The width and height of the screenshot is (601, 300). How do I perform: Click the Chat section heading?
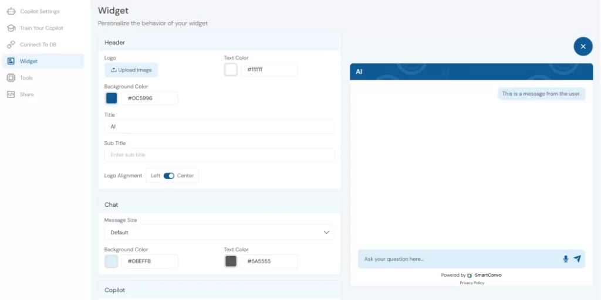click(112, 204)
